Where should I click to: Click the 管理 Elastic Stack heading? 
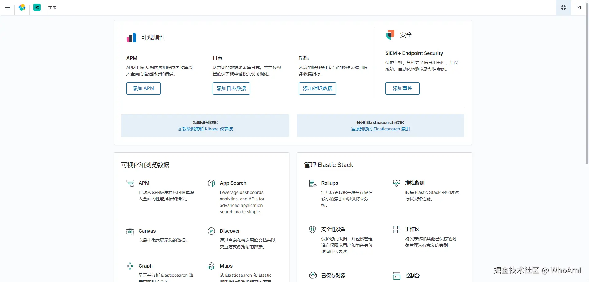click(x=329, y=165)
